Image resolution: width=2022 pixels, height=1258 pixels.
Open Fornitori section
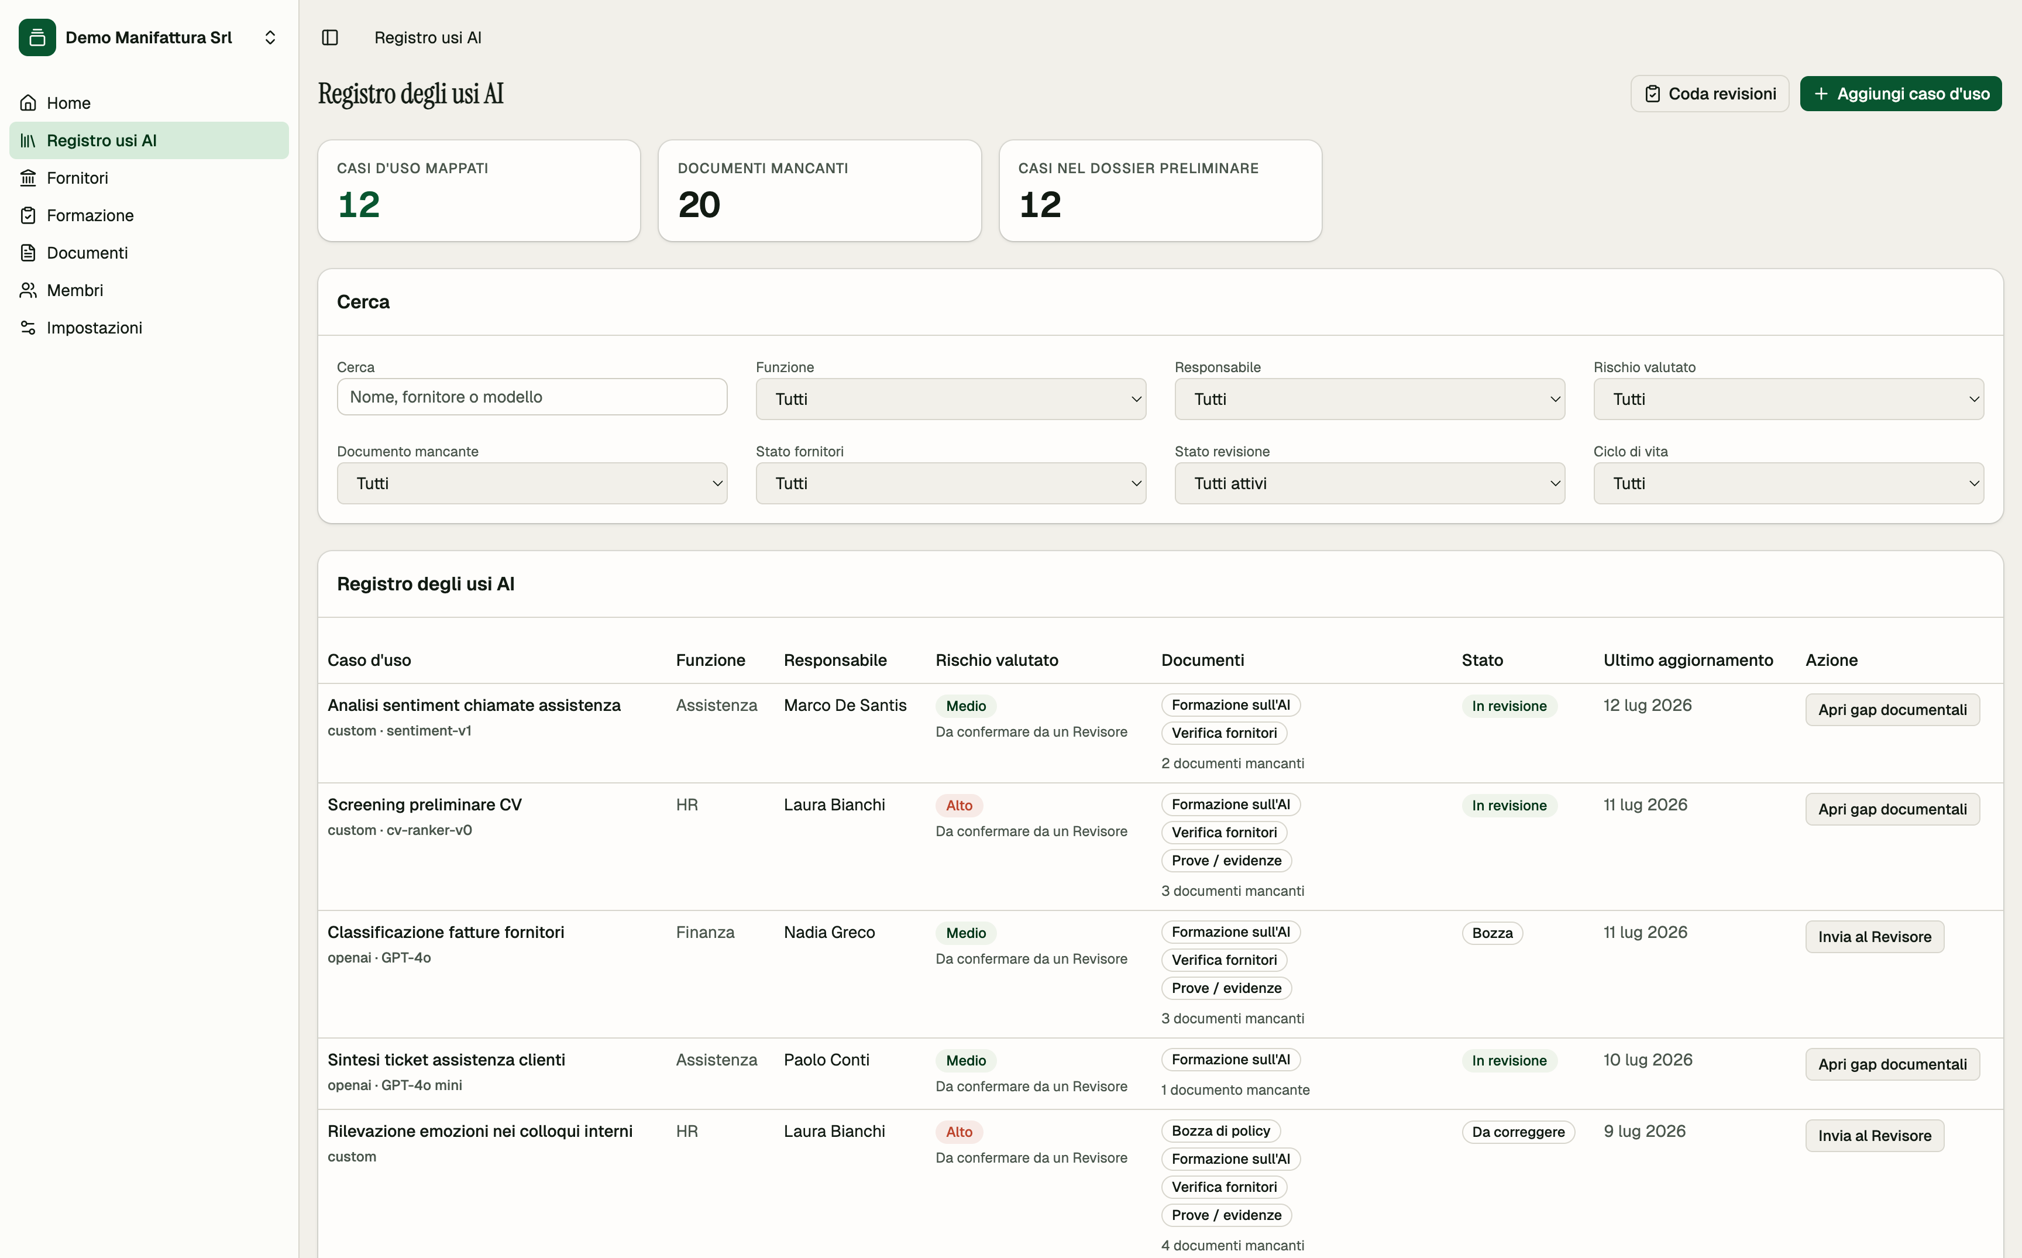[149, 178]
